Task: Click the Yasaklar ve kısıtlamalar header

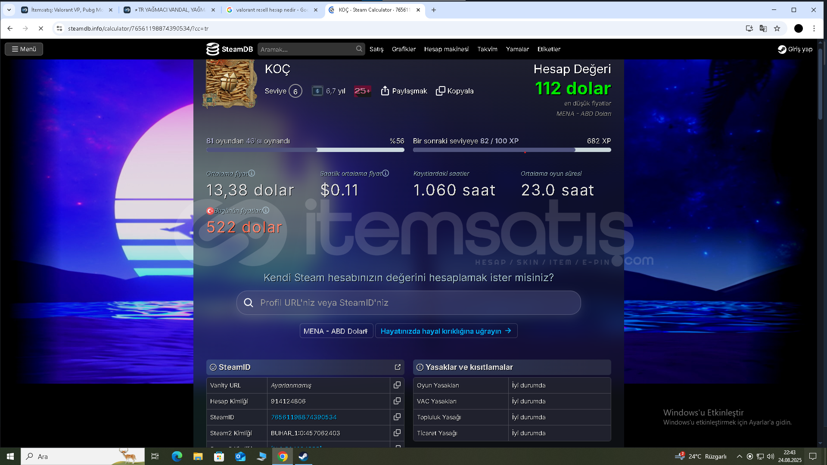Action: click(512, 367)
